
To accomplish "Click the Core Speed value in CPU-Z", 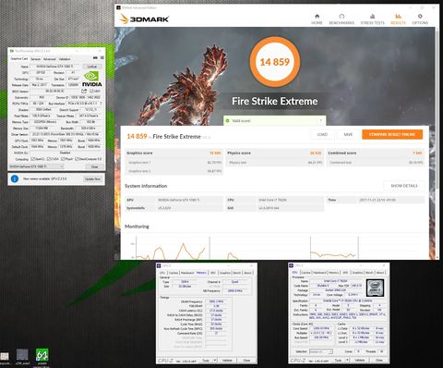I will [x=321, y=328].
